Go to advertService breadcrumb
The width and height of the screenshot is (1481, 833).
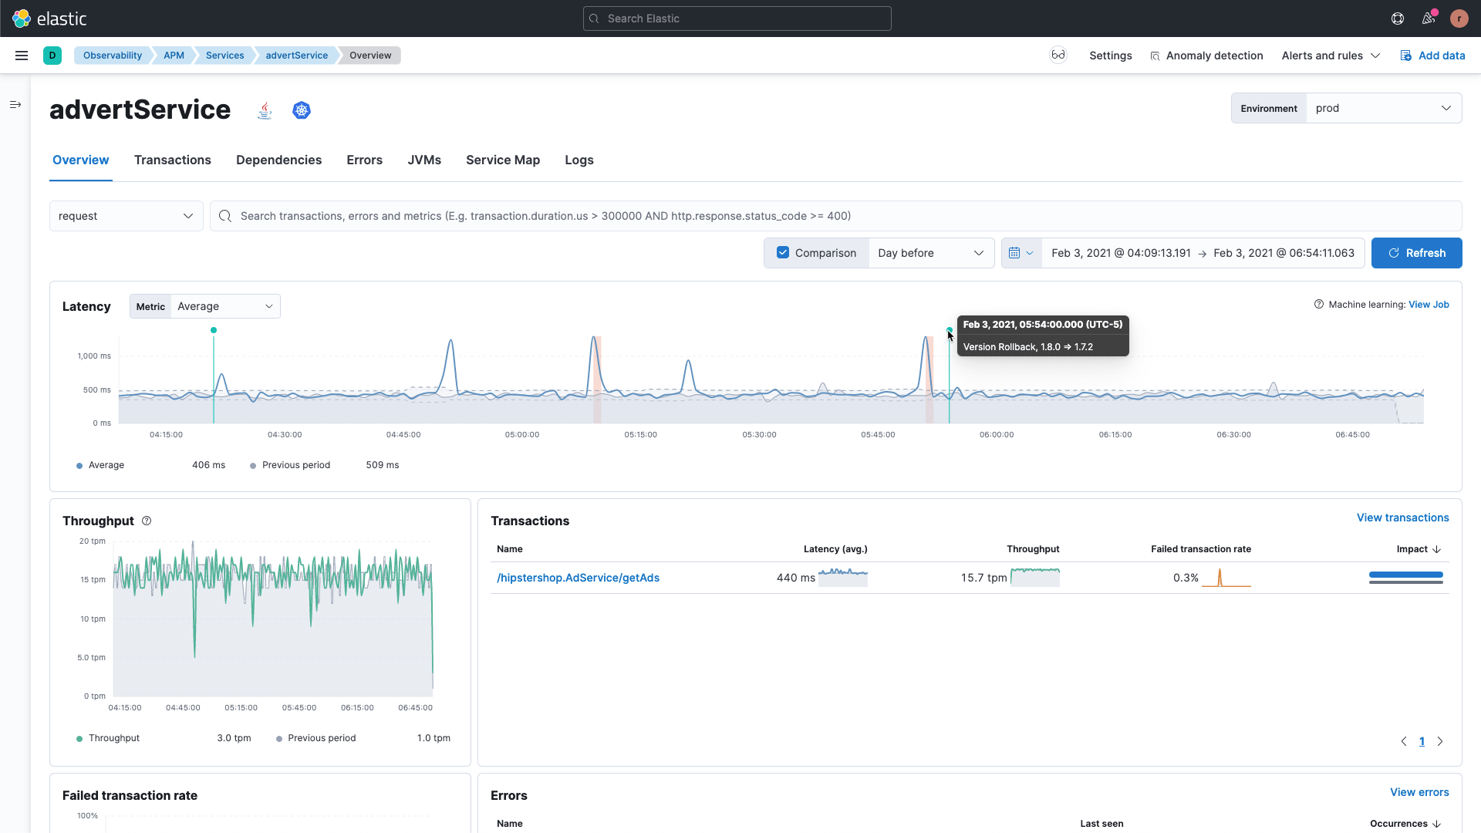tap(296, 56)
